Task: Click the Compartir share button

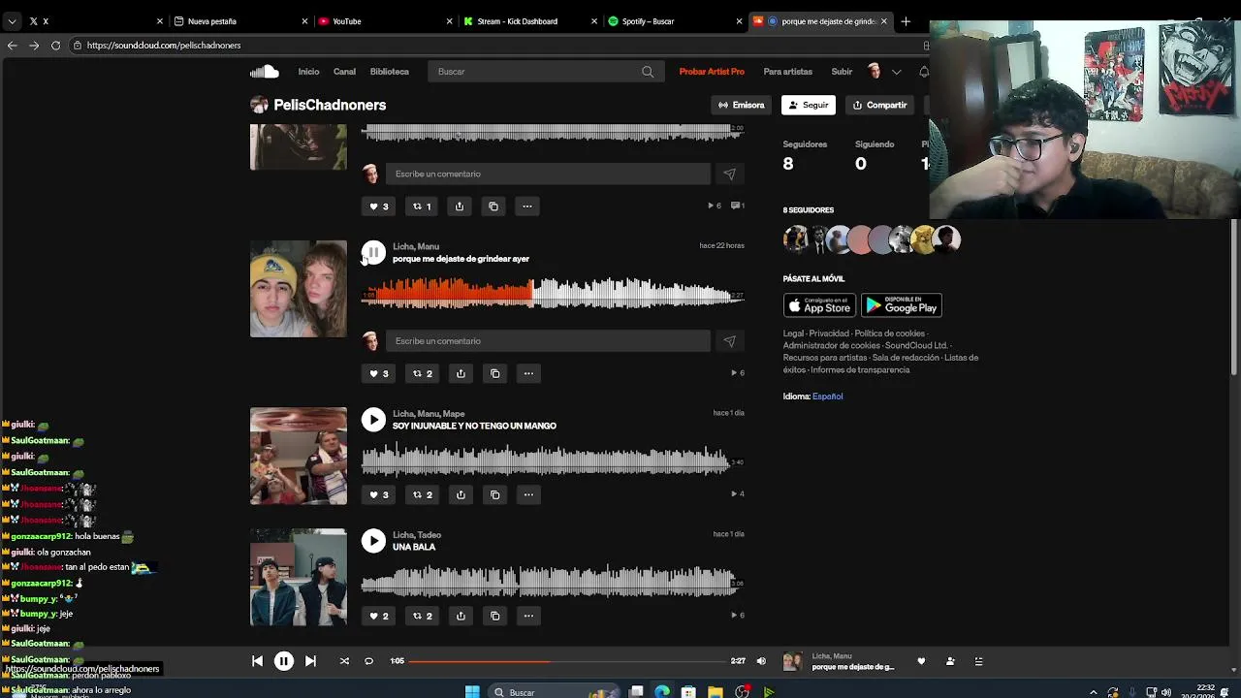Action: [880, 105]
